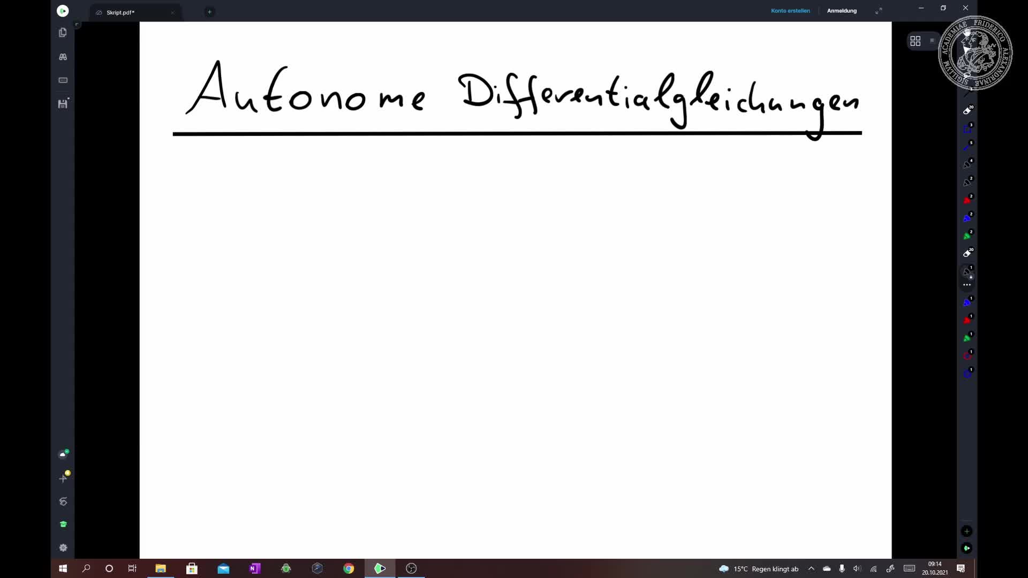Select the red circle outline tool
Viewport: 1028px width, 578px height.
point(967,355)
